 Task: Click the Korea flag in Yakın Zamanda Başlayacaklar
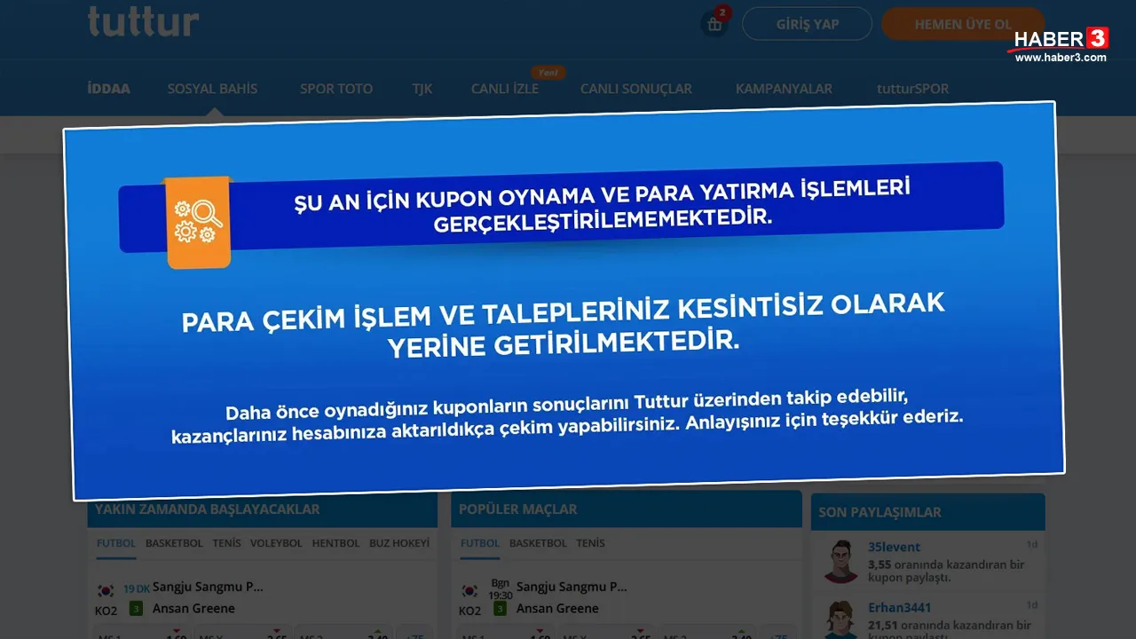point(106,590)
